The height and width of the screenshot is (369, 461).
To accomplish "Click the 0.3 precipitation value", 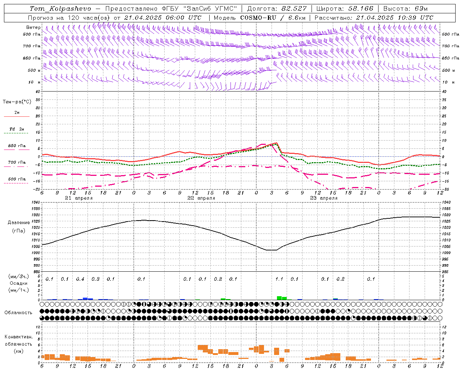I will [95, 279].
